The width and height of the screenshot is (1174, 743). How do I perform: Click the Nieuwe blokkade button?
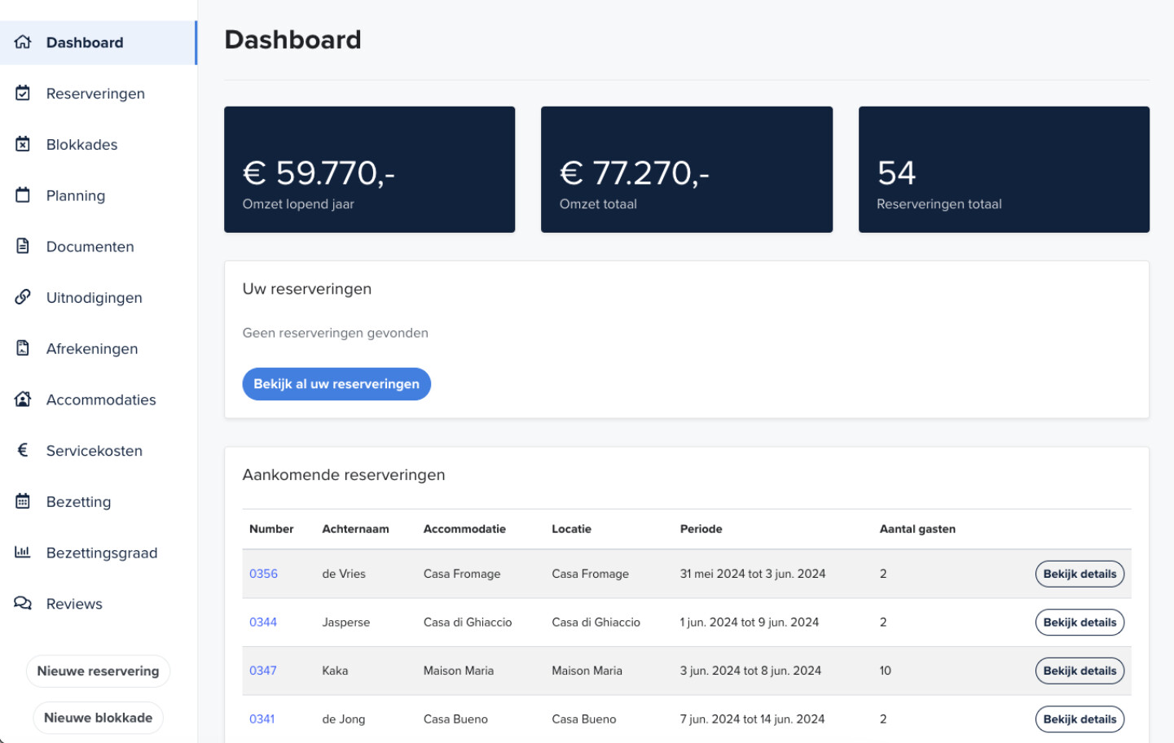[98, 718]
